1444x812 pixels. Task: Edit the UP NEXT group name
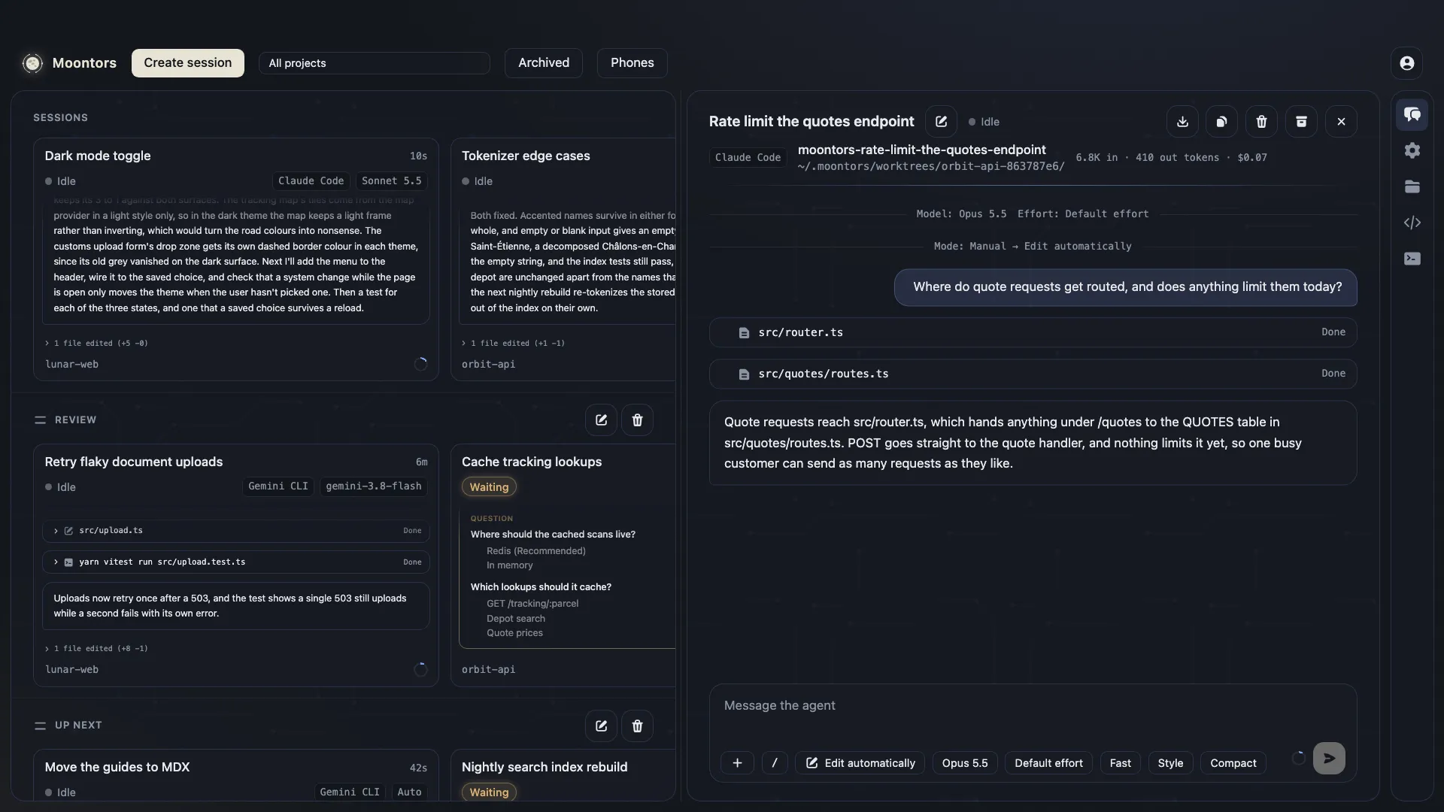tap(601, 726)
